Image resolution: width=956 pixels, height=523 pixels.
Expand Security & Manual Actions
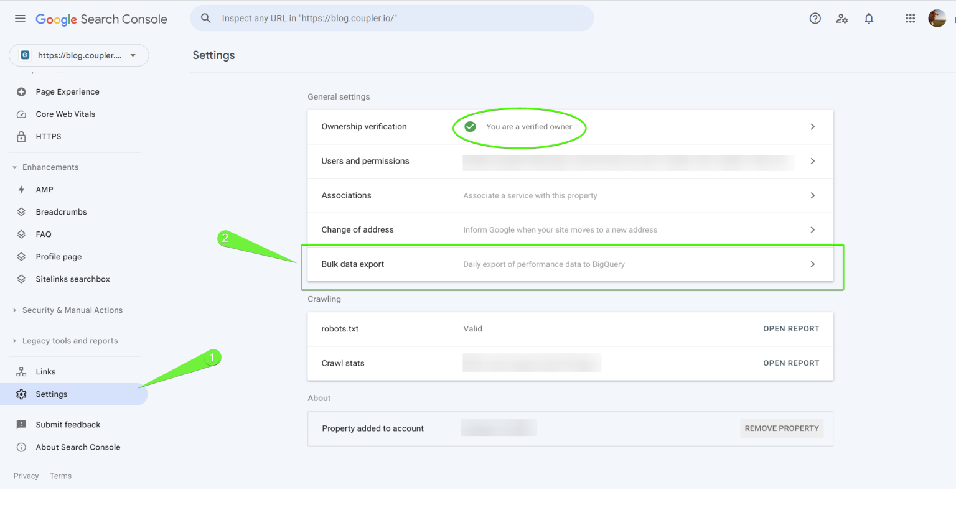tap(14, 310)
